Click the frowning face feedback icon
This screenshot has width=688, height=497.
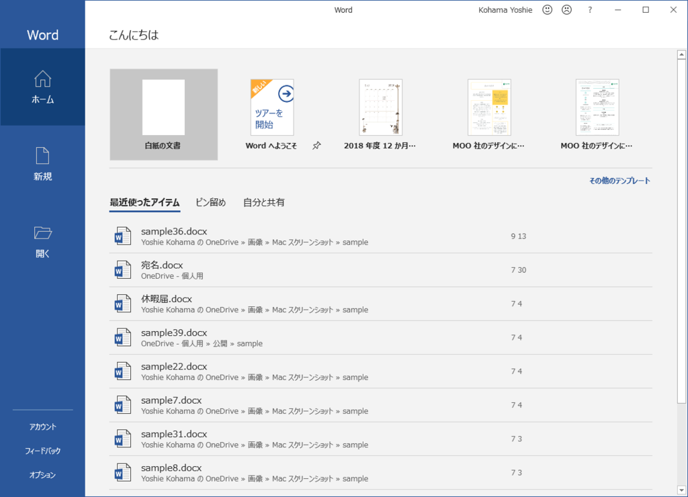[566, 9]
